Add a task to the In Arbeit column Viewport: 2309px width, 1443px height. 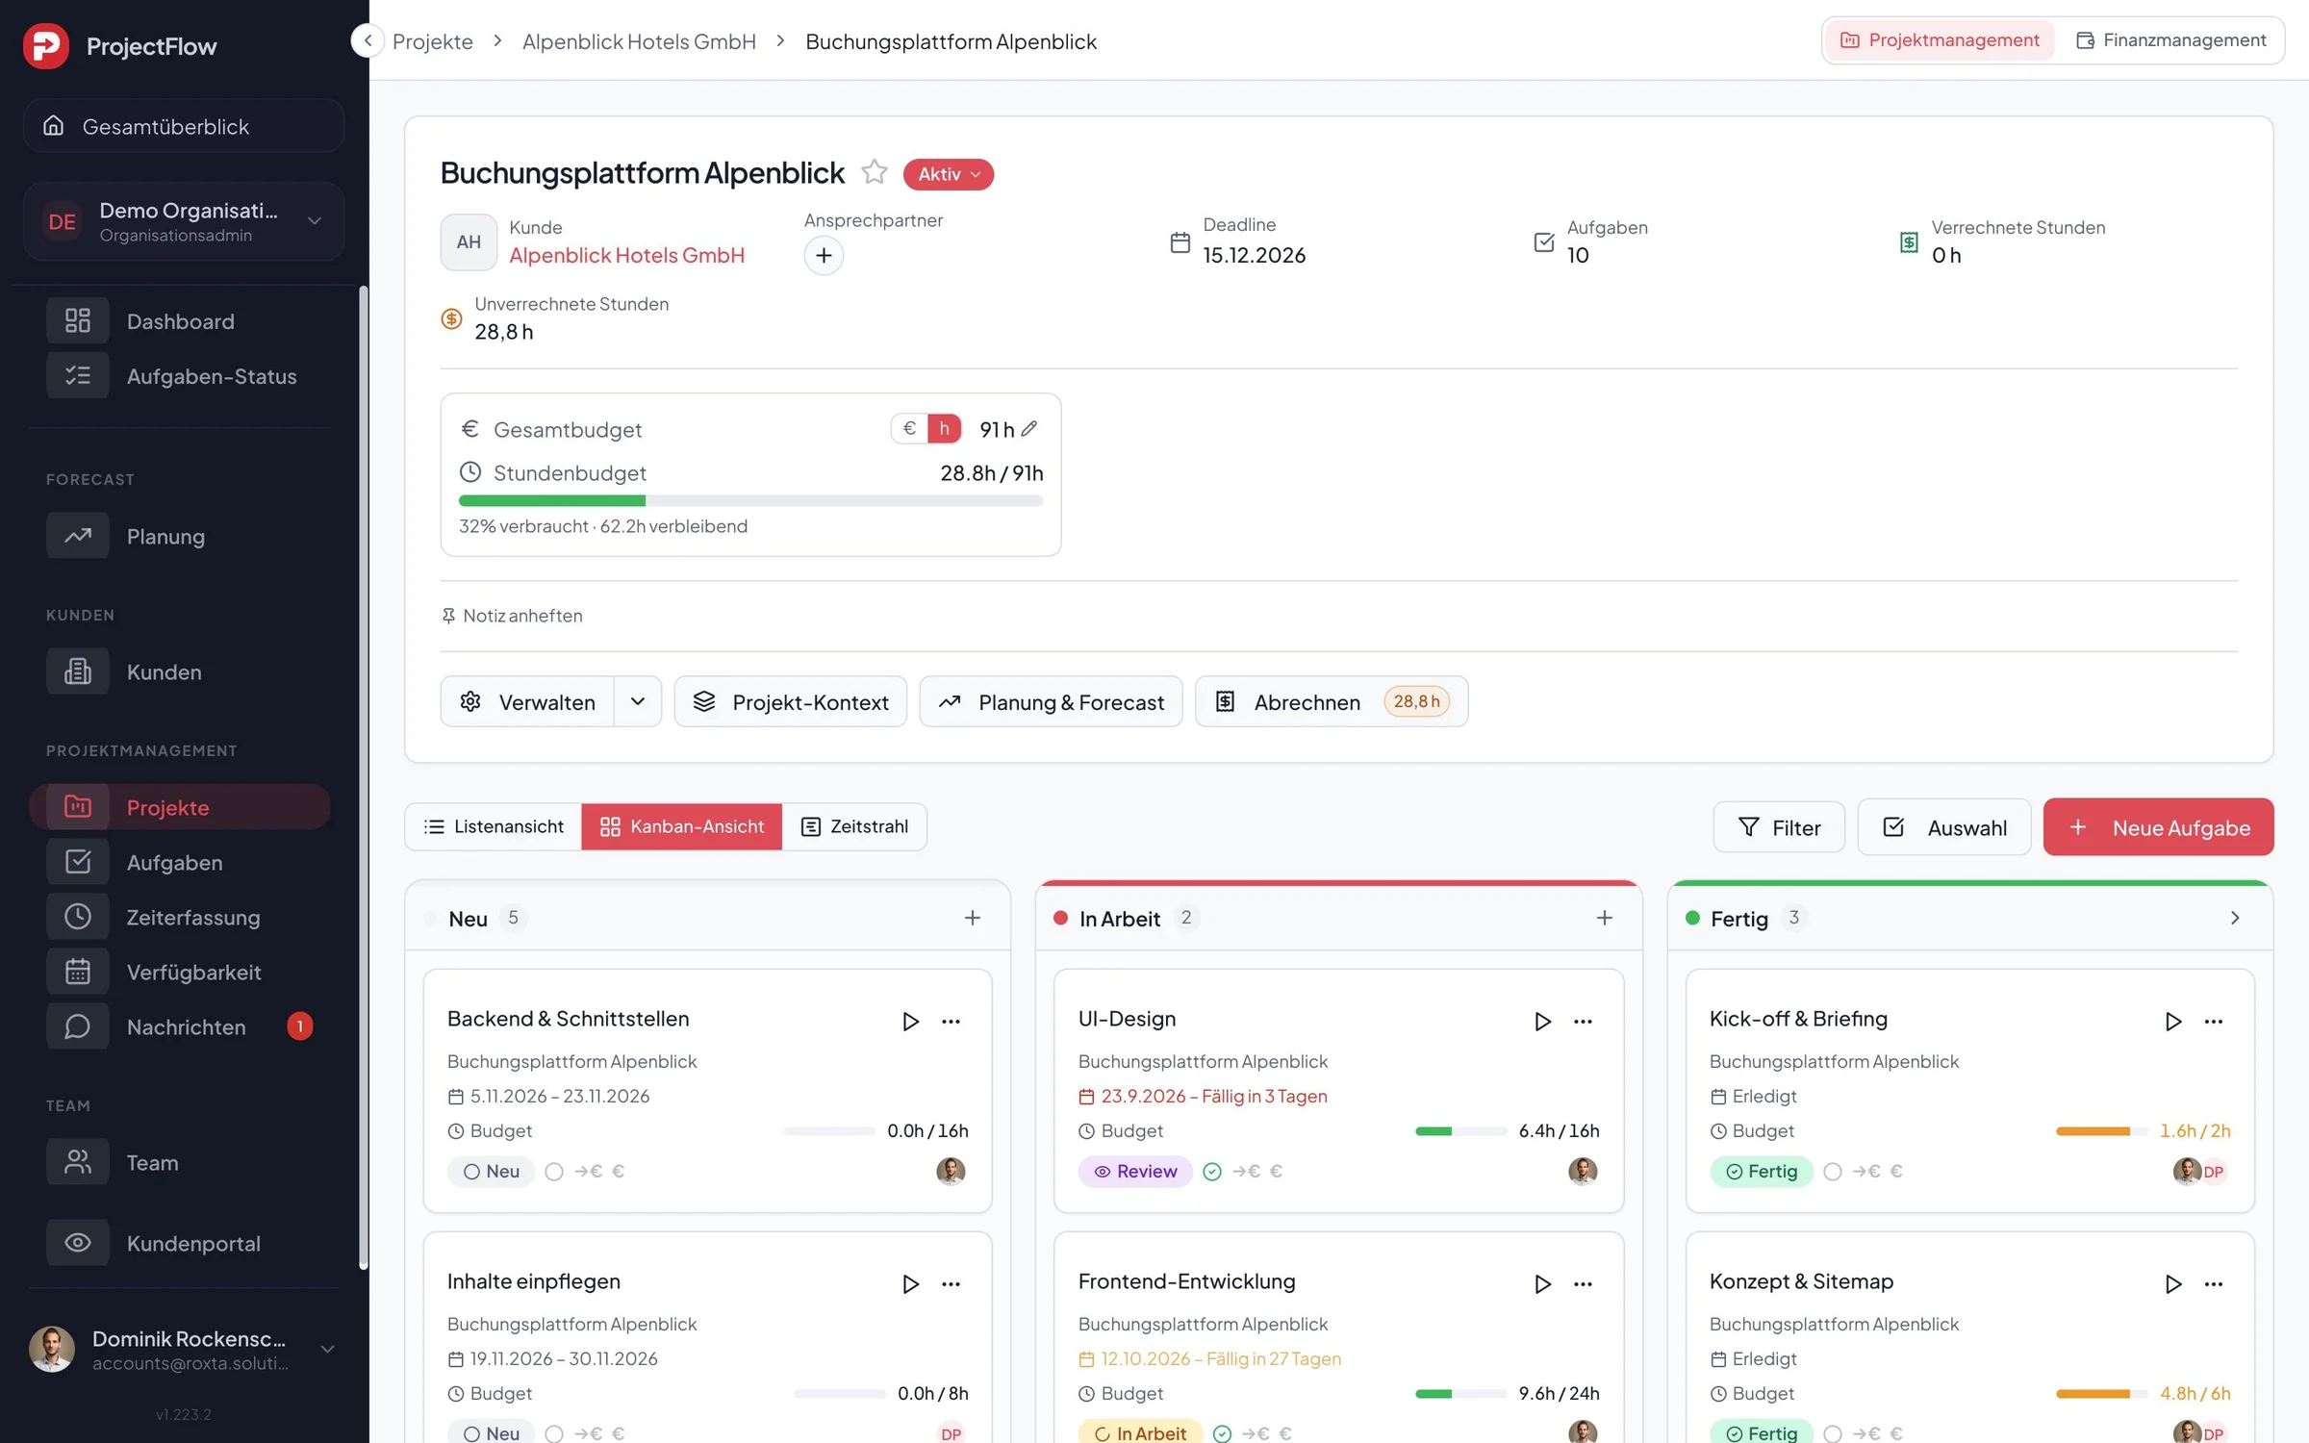[1604, 918]
